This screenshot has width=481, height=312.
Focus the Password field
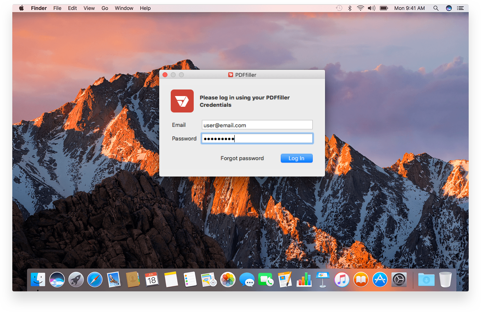(x=257, y=139)
